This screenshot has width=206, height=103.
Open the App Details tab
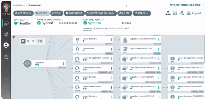pos(23,13)
